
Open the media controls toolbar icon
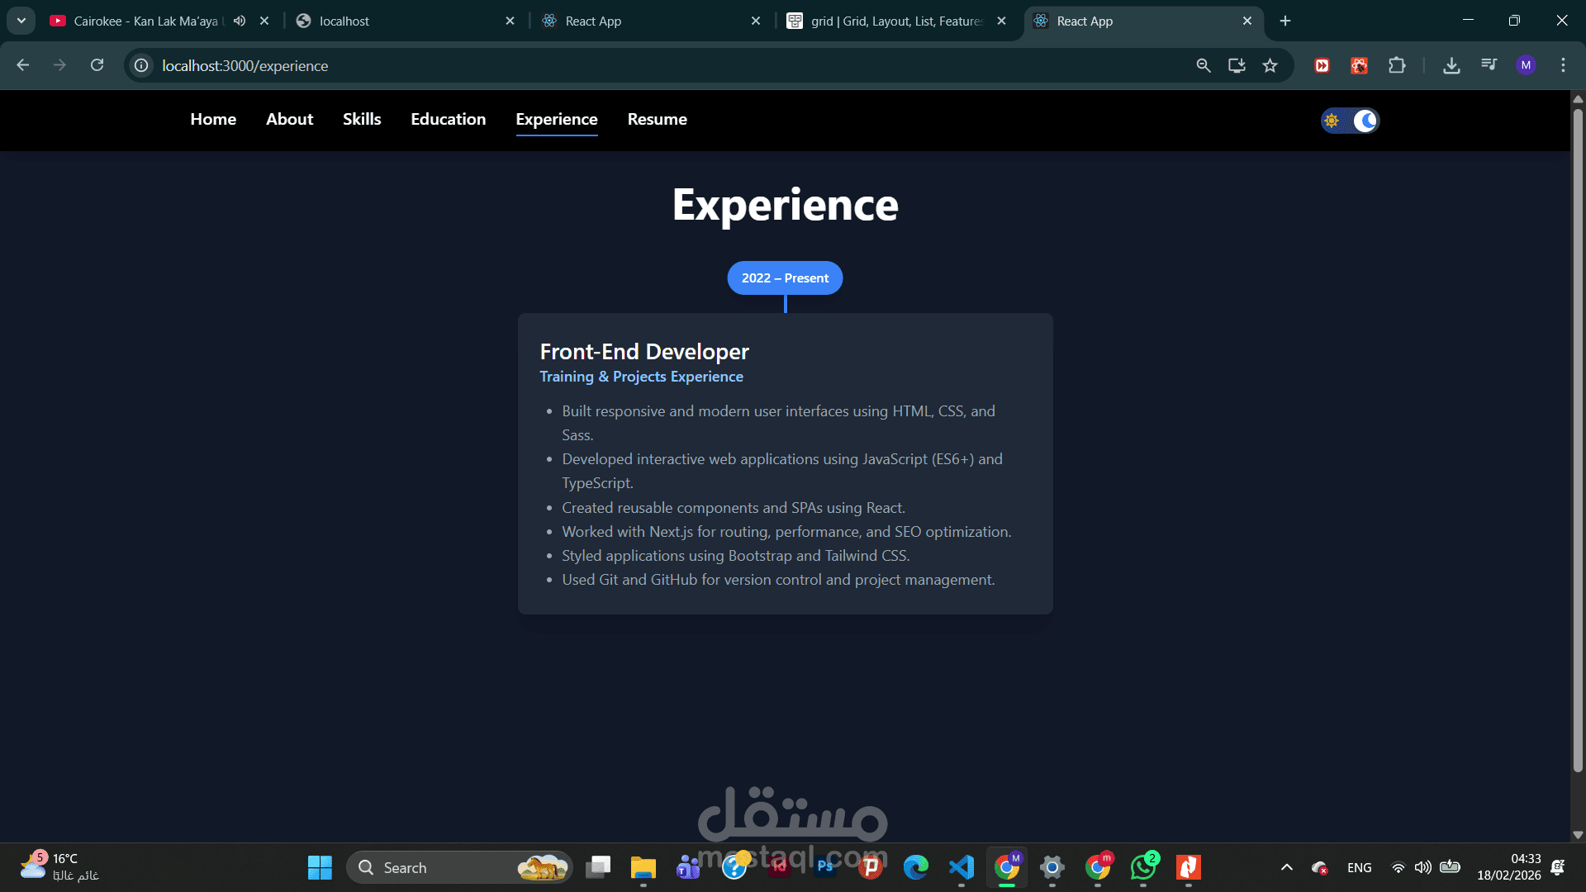pyautogui.click(x=1489, y=65)
